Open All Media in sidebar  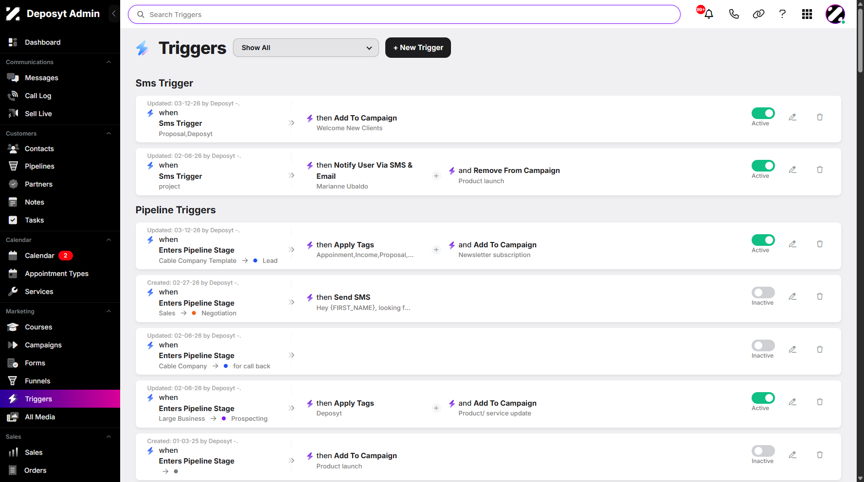click(60, 417)
